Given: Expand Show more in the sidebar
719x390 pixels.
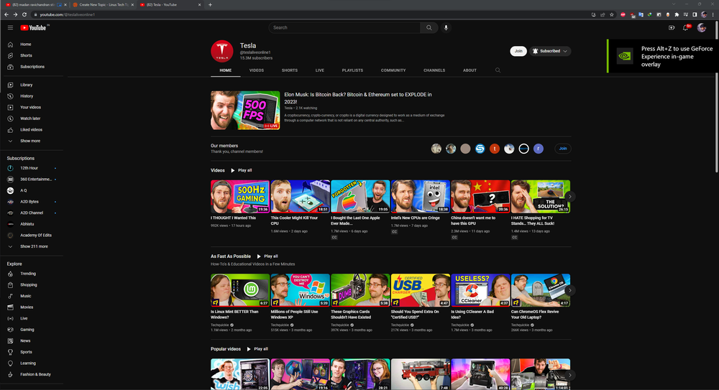Looking at the screenshot, I should pos(32,141).
